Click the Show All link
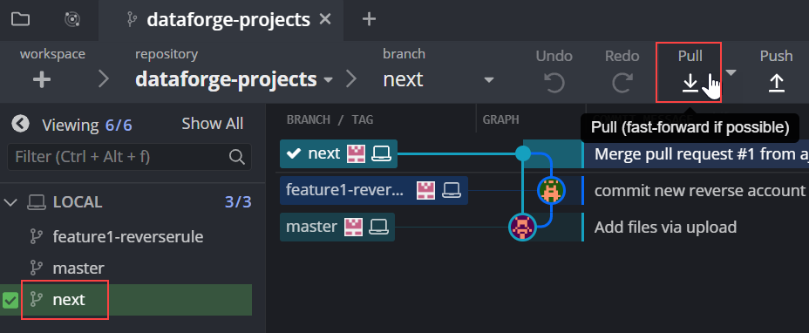This screenshot has width=809, height=333. [x=212, y=124]
